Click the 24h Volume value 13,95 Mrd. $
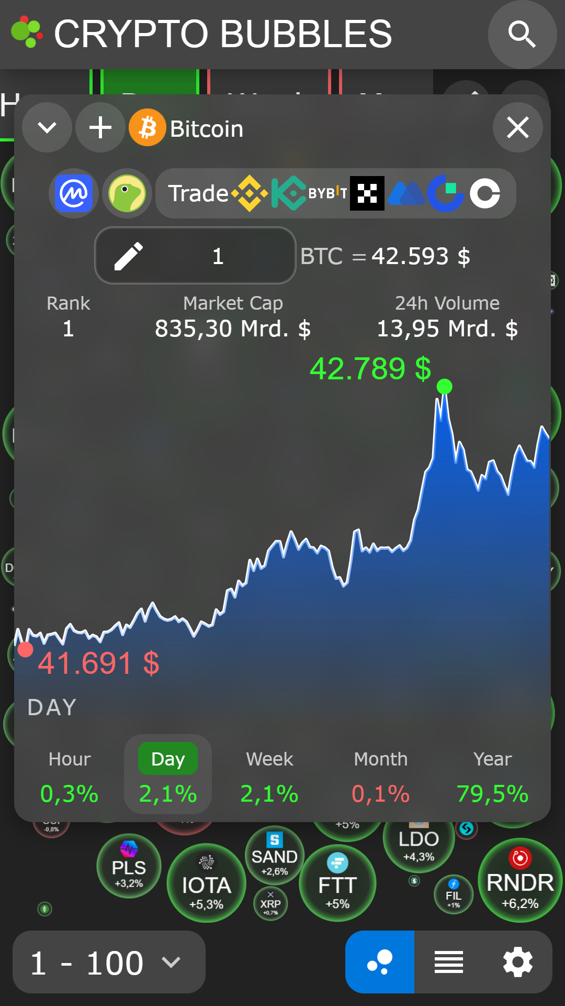Viewport: 565px width, 1006px height. tap(447, 329)
